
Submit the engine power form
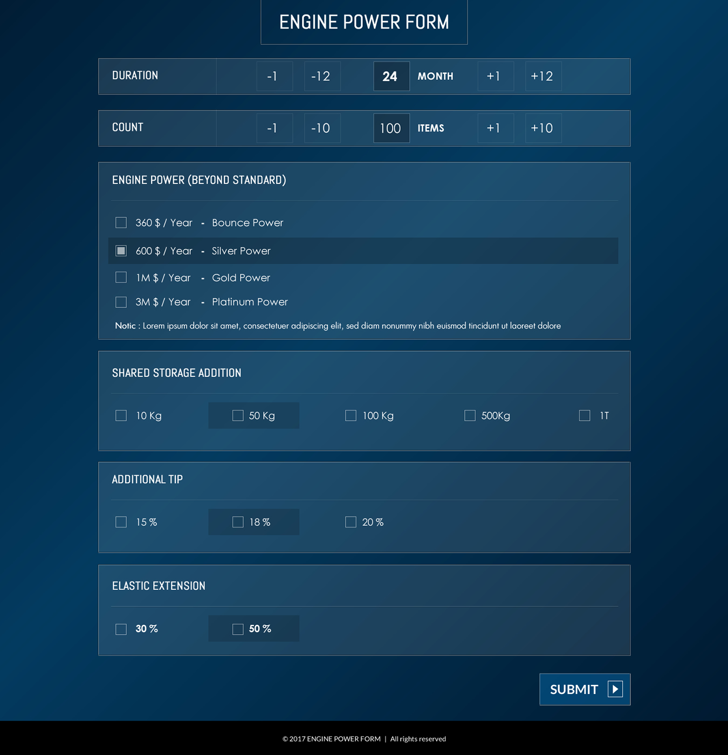click(x=585, y=689)
